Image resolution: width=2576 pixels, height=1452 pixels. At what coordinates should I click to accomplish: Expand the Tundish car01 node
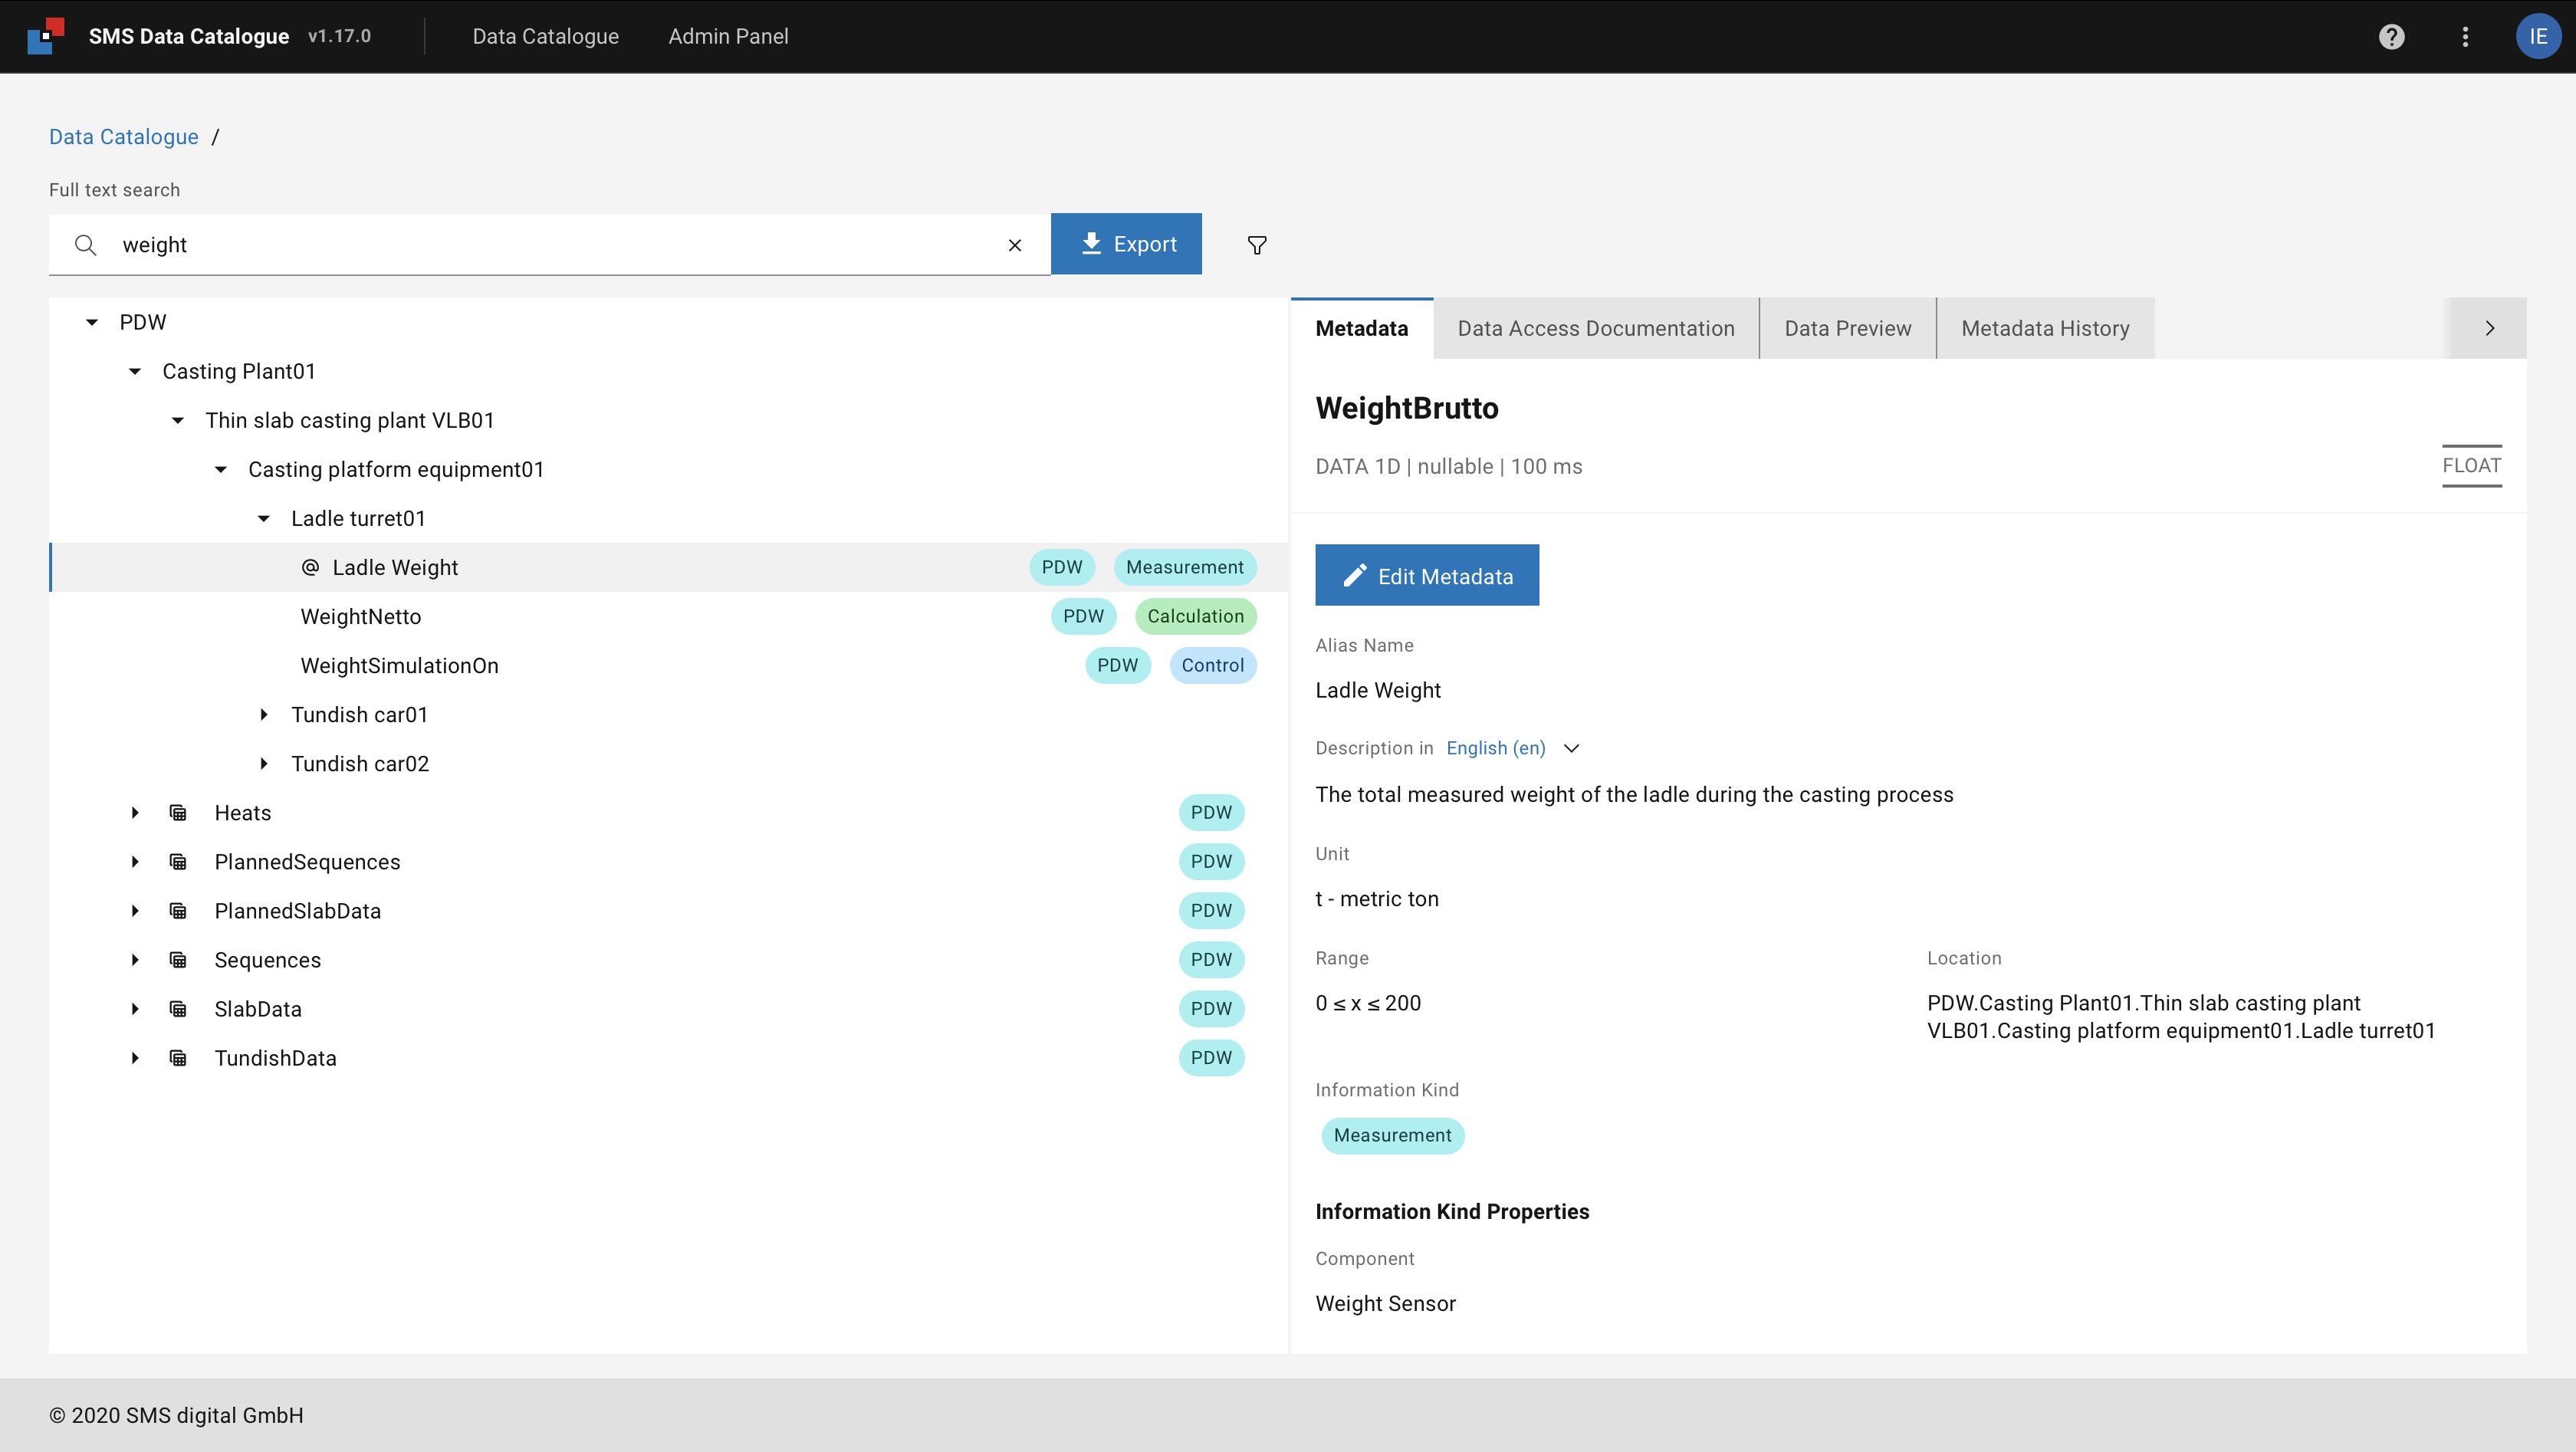coord(264,715)
